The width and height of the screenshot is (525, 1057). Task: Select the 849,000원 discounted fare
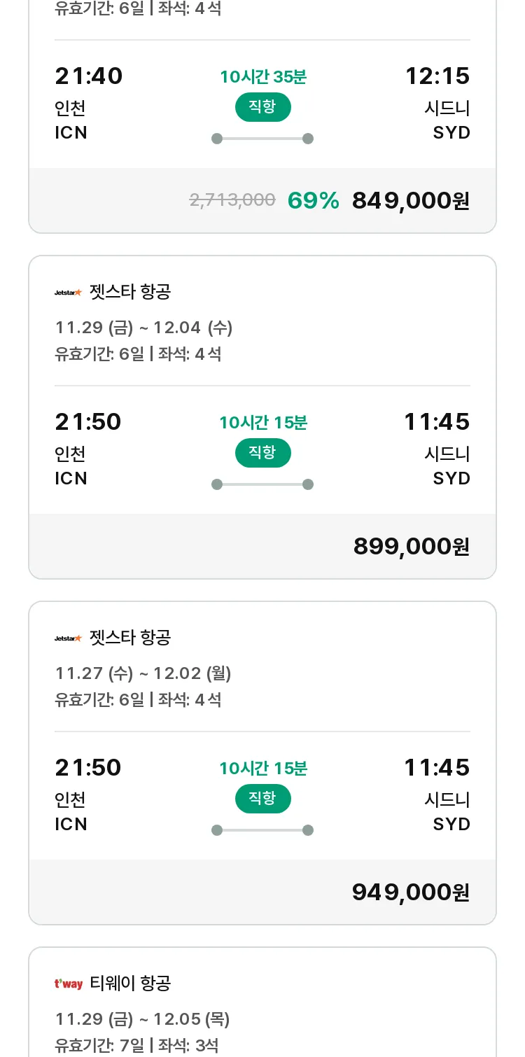pyautogui.click(x=410, y=201)
